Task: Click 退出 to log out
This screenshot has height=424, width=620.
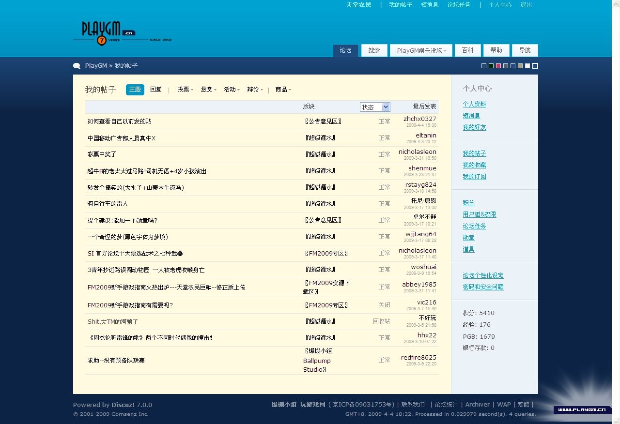Action: 526,5
